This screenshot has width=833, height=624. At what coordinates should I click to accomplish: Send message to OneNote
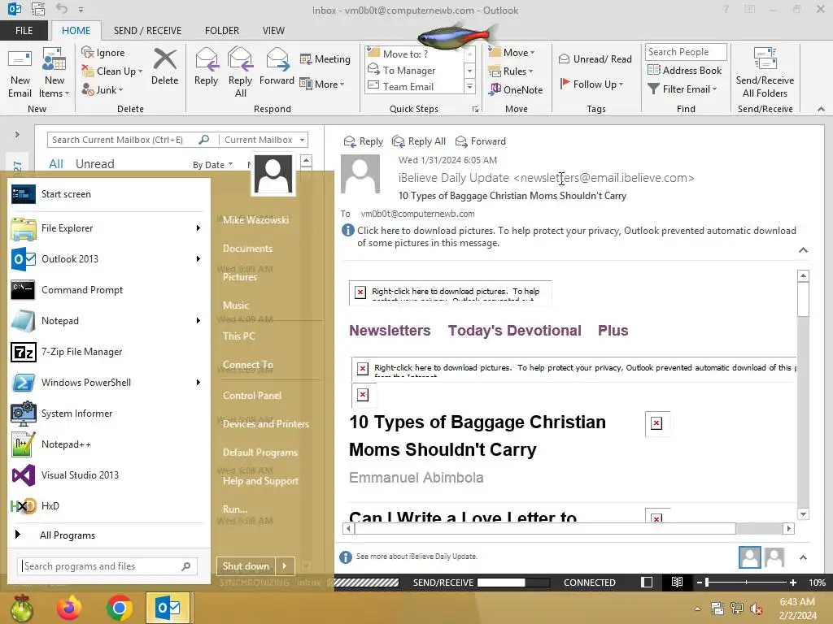pos(516,89)
